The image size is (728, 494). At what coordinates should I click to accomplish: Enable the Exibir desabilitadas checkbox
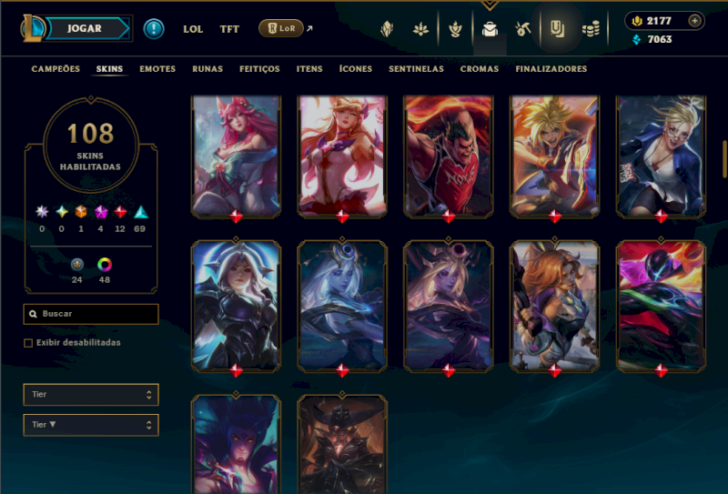[x=28, y=343]
